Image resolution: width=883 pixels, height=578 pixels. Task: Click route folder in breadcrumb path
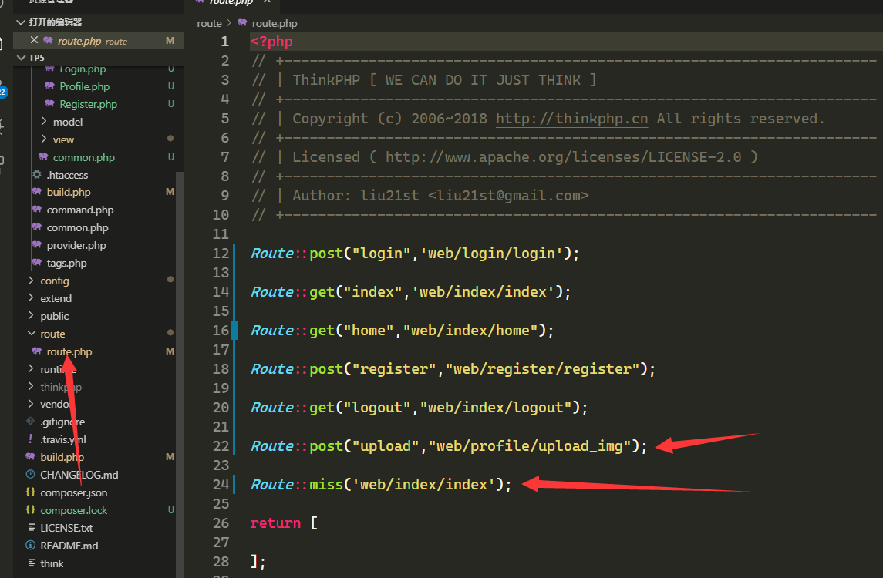[x=209, y=23]
